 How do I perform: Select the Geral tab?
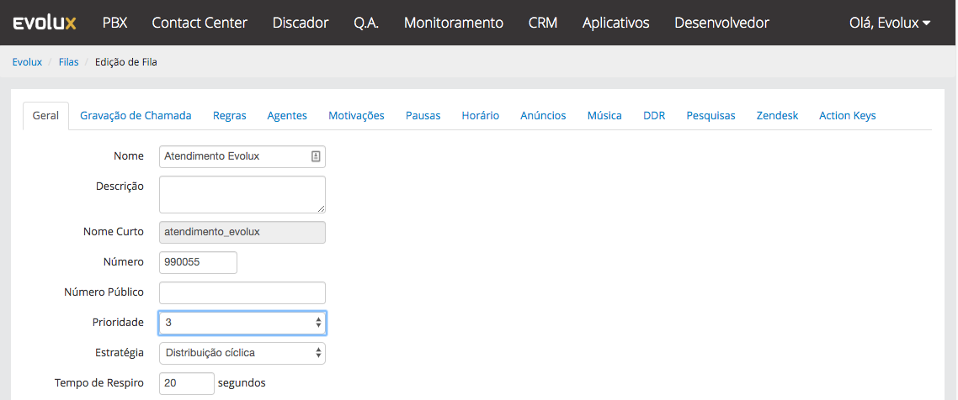coord(45,115)
